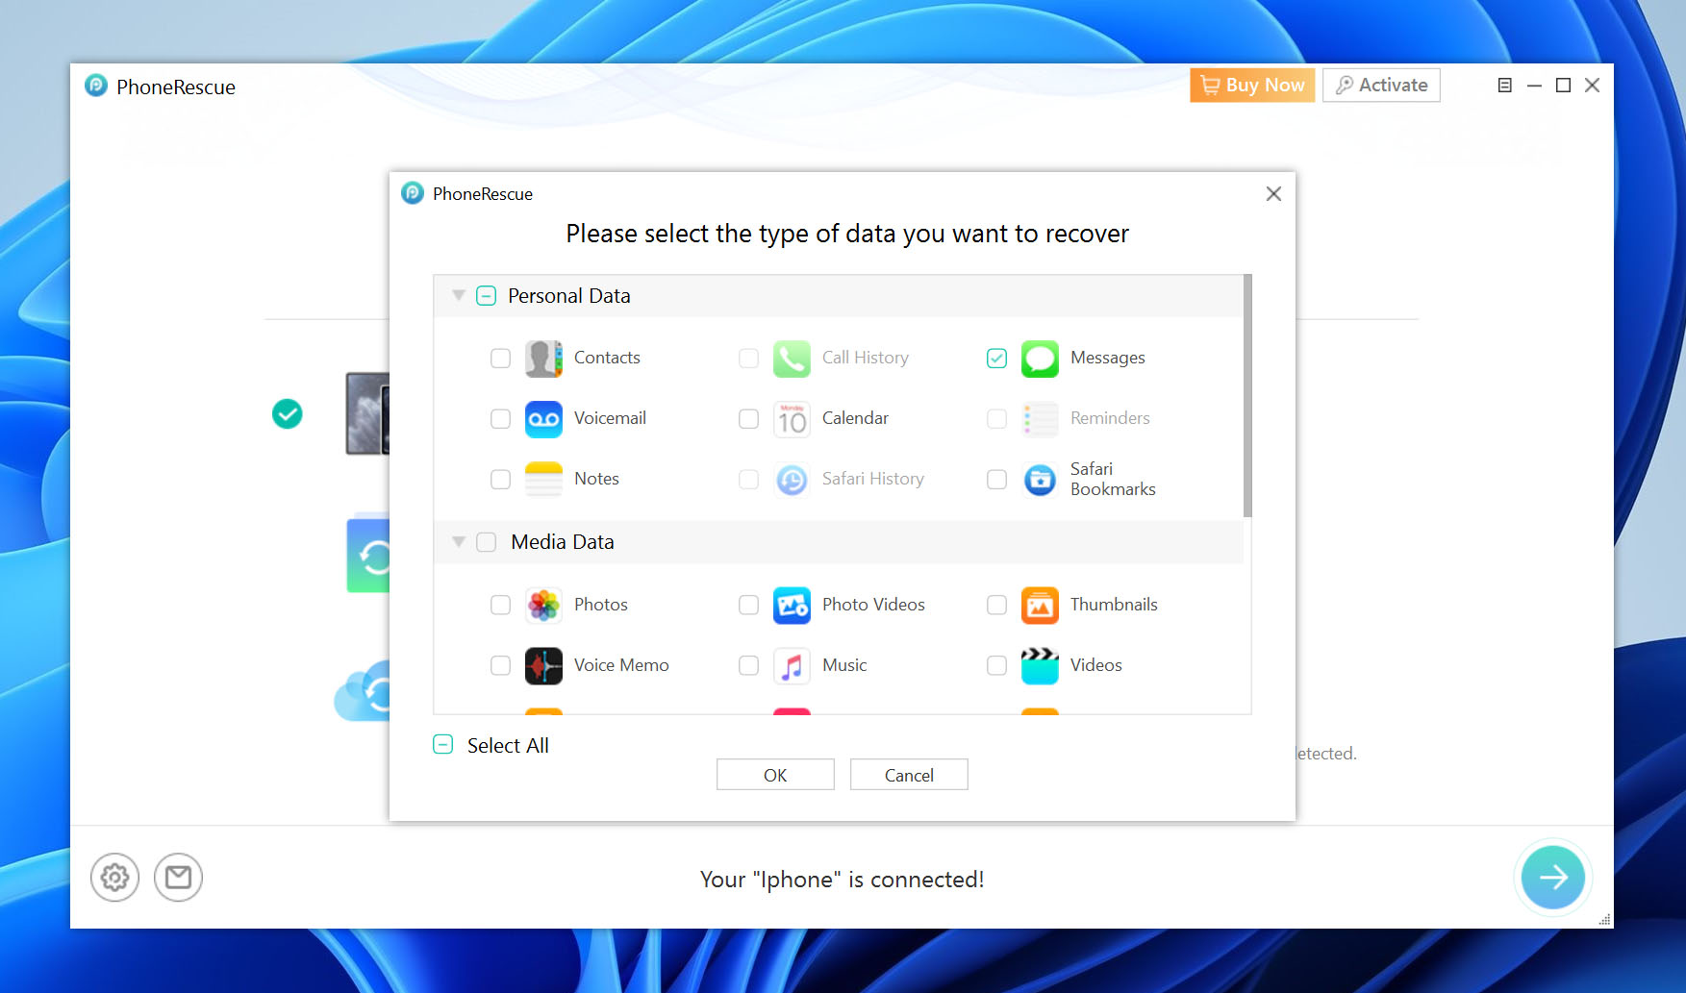Toggle the Personal Data group checkbox

(487, 296)
